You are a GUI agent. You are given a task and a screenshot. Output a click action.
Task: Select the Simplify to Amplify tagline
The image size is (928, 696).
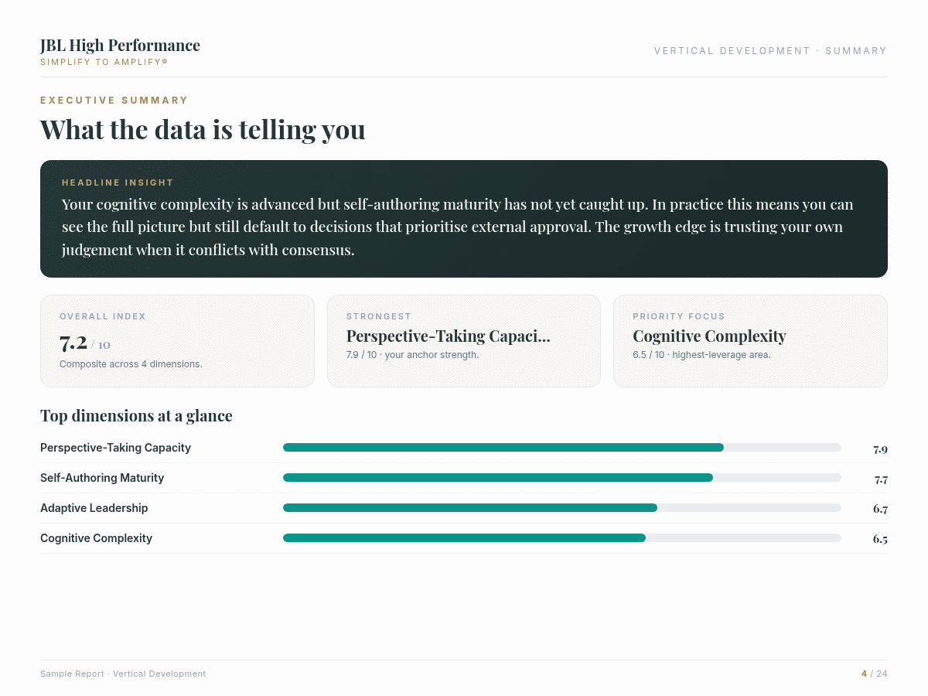(104, 62)
